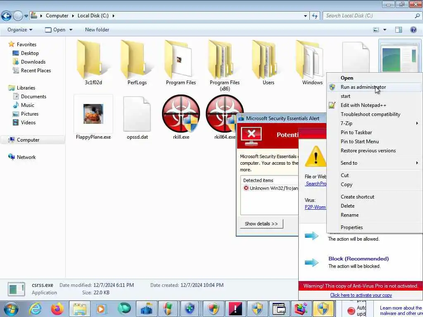Choose Open in the context menu

[374, 78]
